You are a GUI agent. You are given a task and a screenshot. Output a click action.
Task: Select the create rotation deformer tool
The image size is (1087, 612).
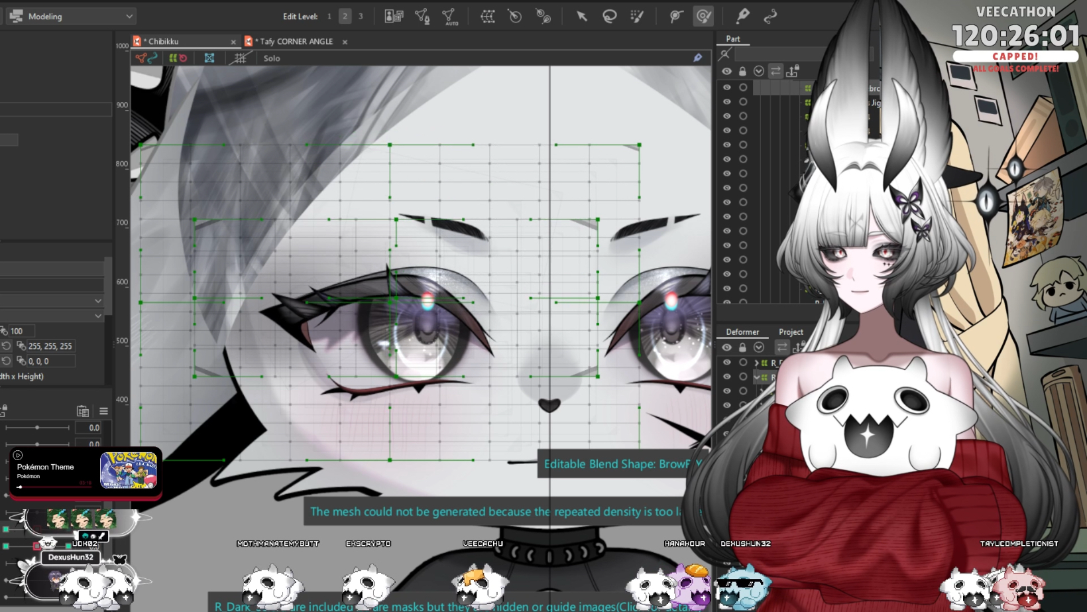(515, 16)
